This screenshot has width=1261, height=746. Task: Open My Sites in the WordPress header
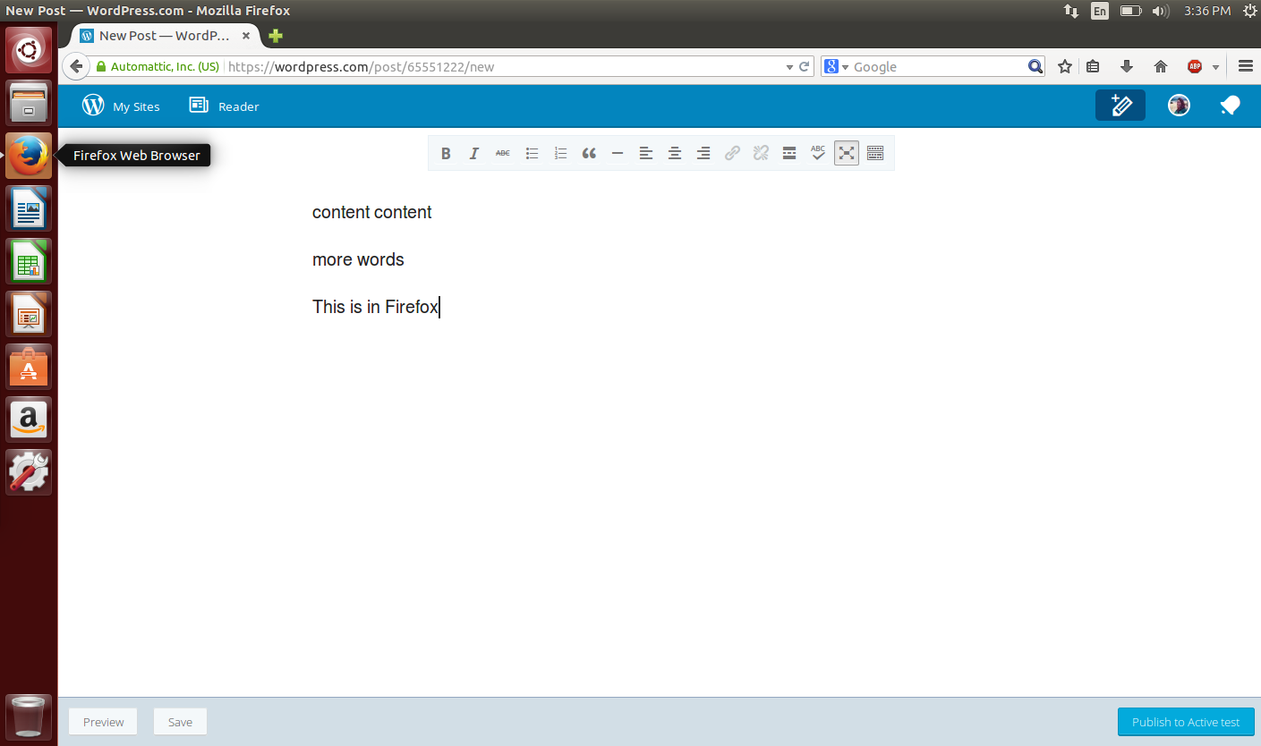tap(121, 106)
